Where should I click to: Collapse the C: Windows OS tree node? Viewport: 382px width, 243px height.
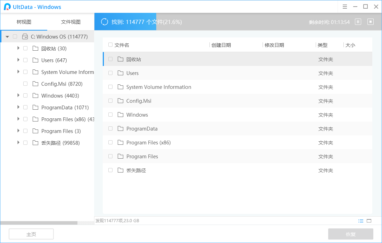[x=7, y=36]
